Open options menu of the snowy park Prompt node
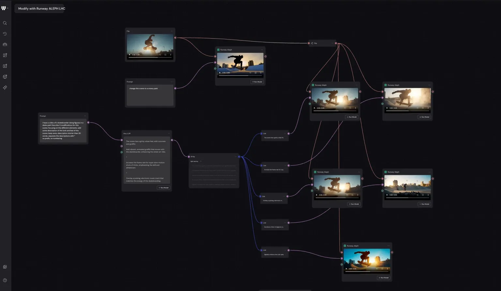Image resolution: width=501 pixels, height=291 pixels. point(172,82)
